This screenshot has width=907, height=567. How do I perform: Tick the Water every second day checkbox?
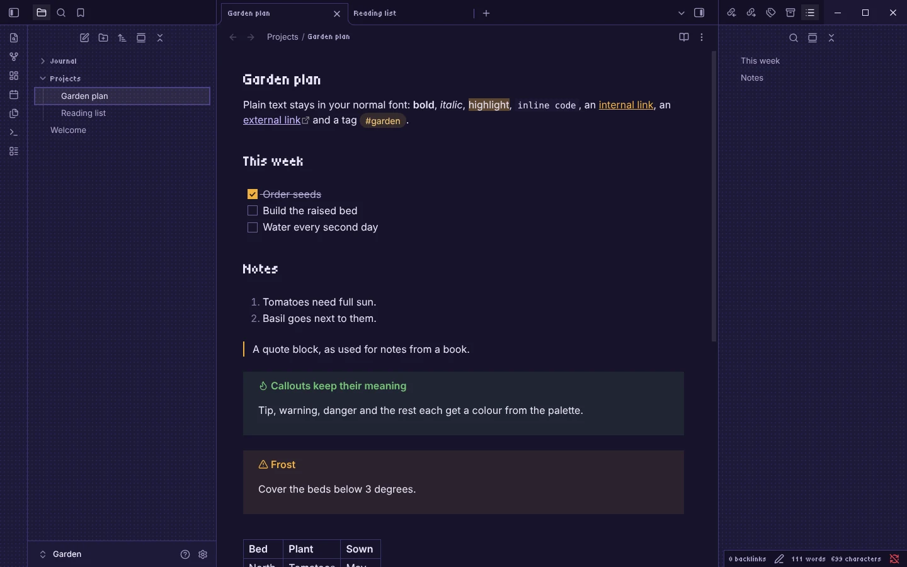(253, 227)
